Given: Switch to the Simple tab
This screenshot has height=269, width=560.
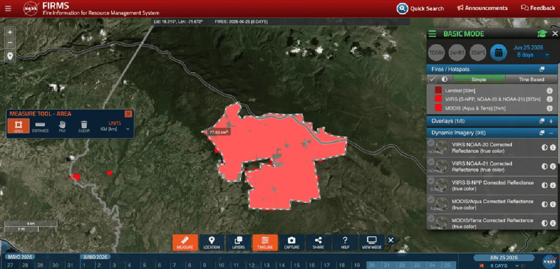Looking at the screenshot, I should (479, 79).
